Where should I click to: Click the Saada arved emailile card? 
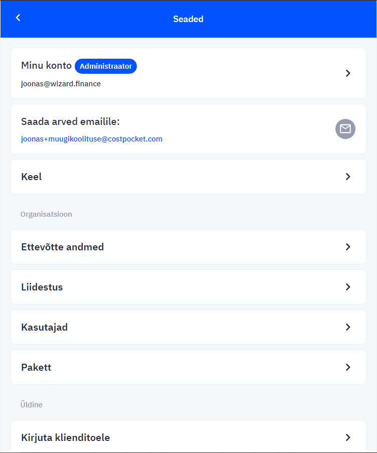188,129
